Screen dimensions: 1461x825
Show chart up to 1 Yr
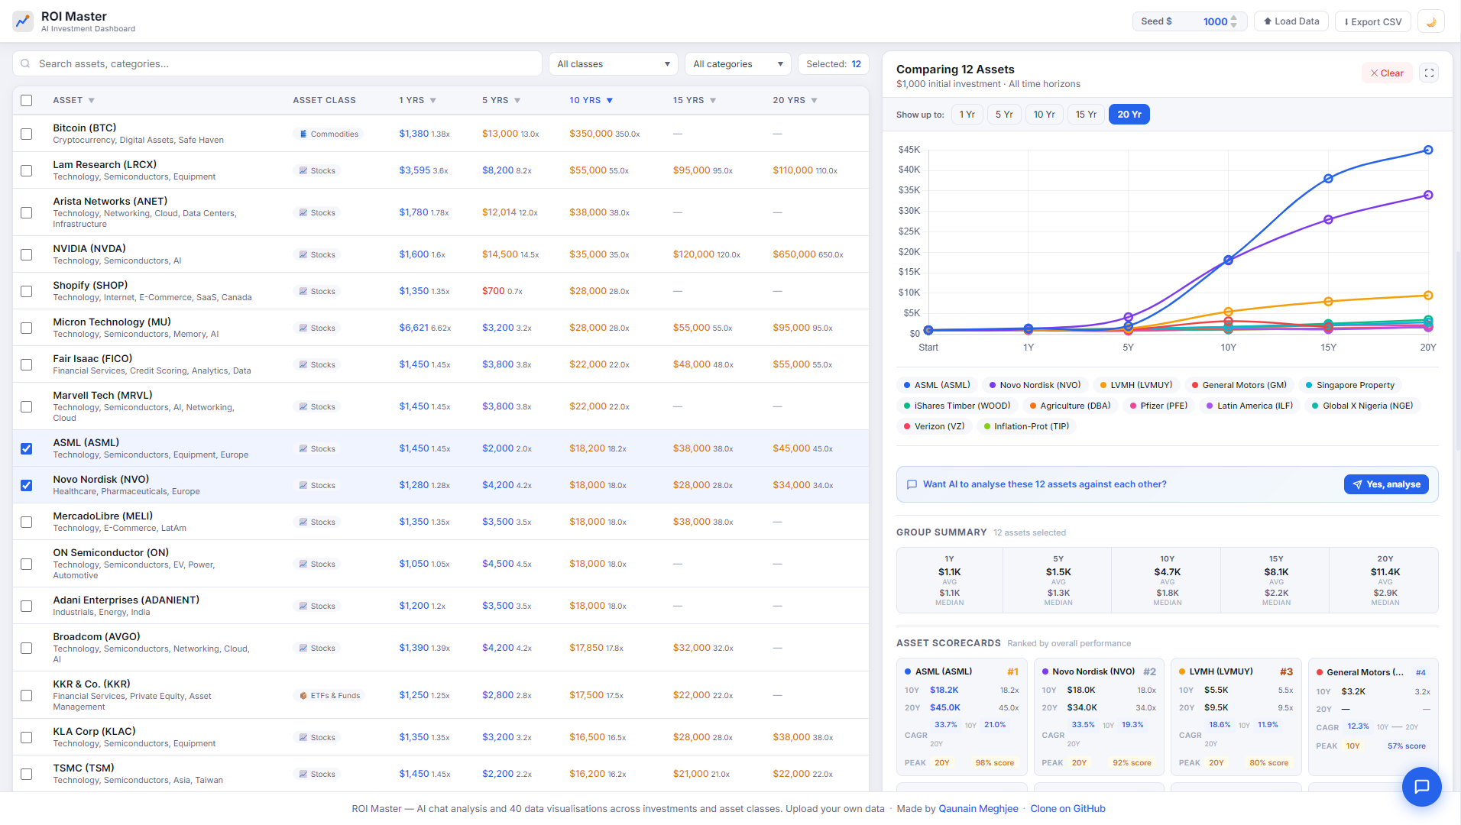point(967,115)
